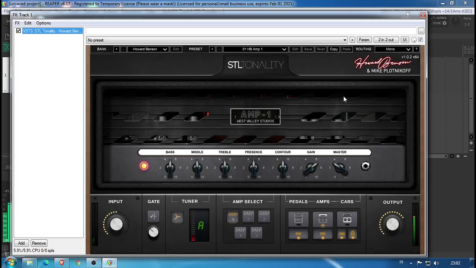Open the Mono routing dropdown
The height and width of the screenshot is (268, 476).
pyautogui.click(x=393, y=49)
